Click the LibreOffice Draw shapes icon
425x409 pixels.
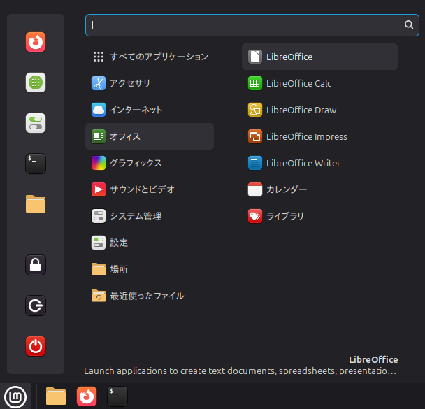click(x=255, y=110)
